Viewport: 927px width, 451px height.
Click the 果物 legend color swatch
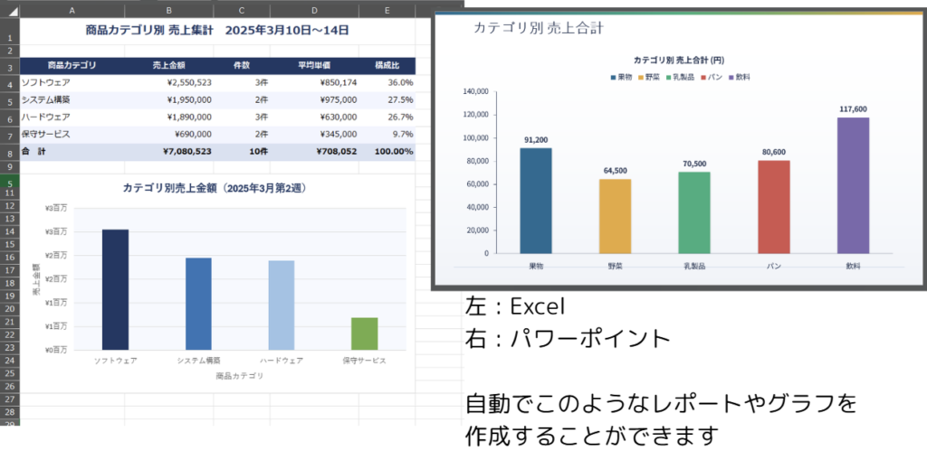click(613, 78)
